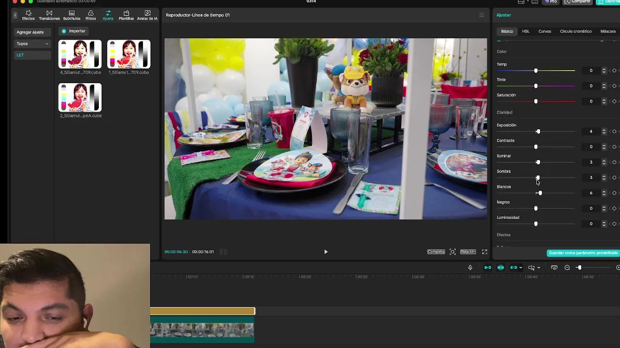Play the preview video

click(x=325, y=252)
